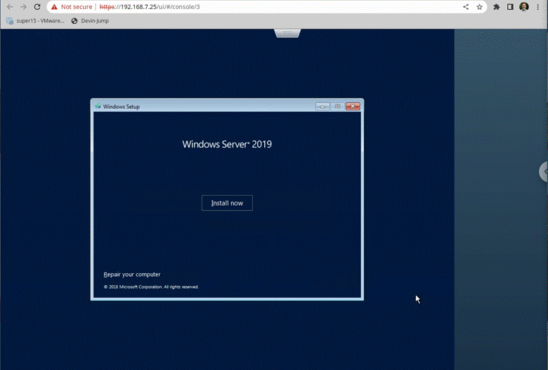Go forward in browser history
The width and height of the screenshot is (548, 370).
pos(23,6)
